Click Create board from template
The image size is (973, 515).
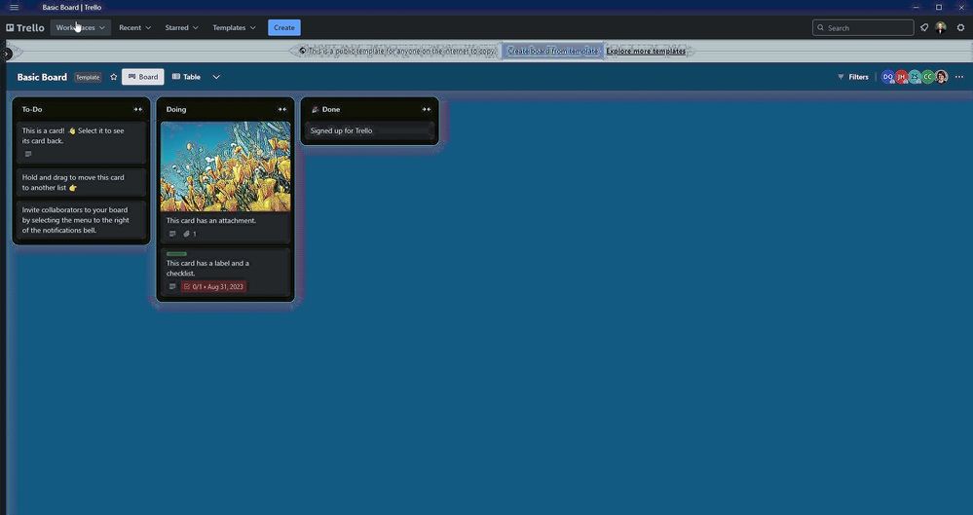coord(552,51)
